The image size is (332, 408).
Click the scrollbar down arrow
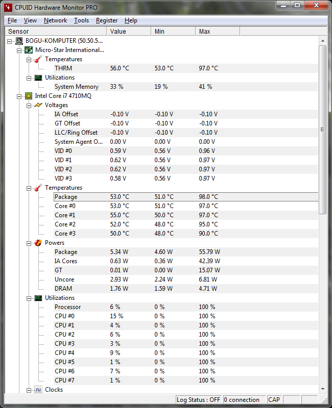click(x=323, y=389)
